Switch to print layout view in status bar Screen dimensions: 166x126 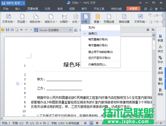point(91,123)
